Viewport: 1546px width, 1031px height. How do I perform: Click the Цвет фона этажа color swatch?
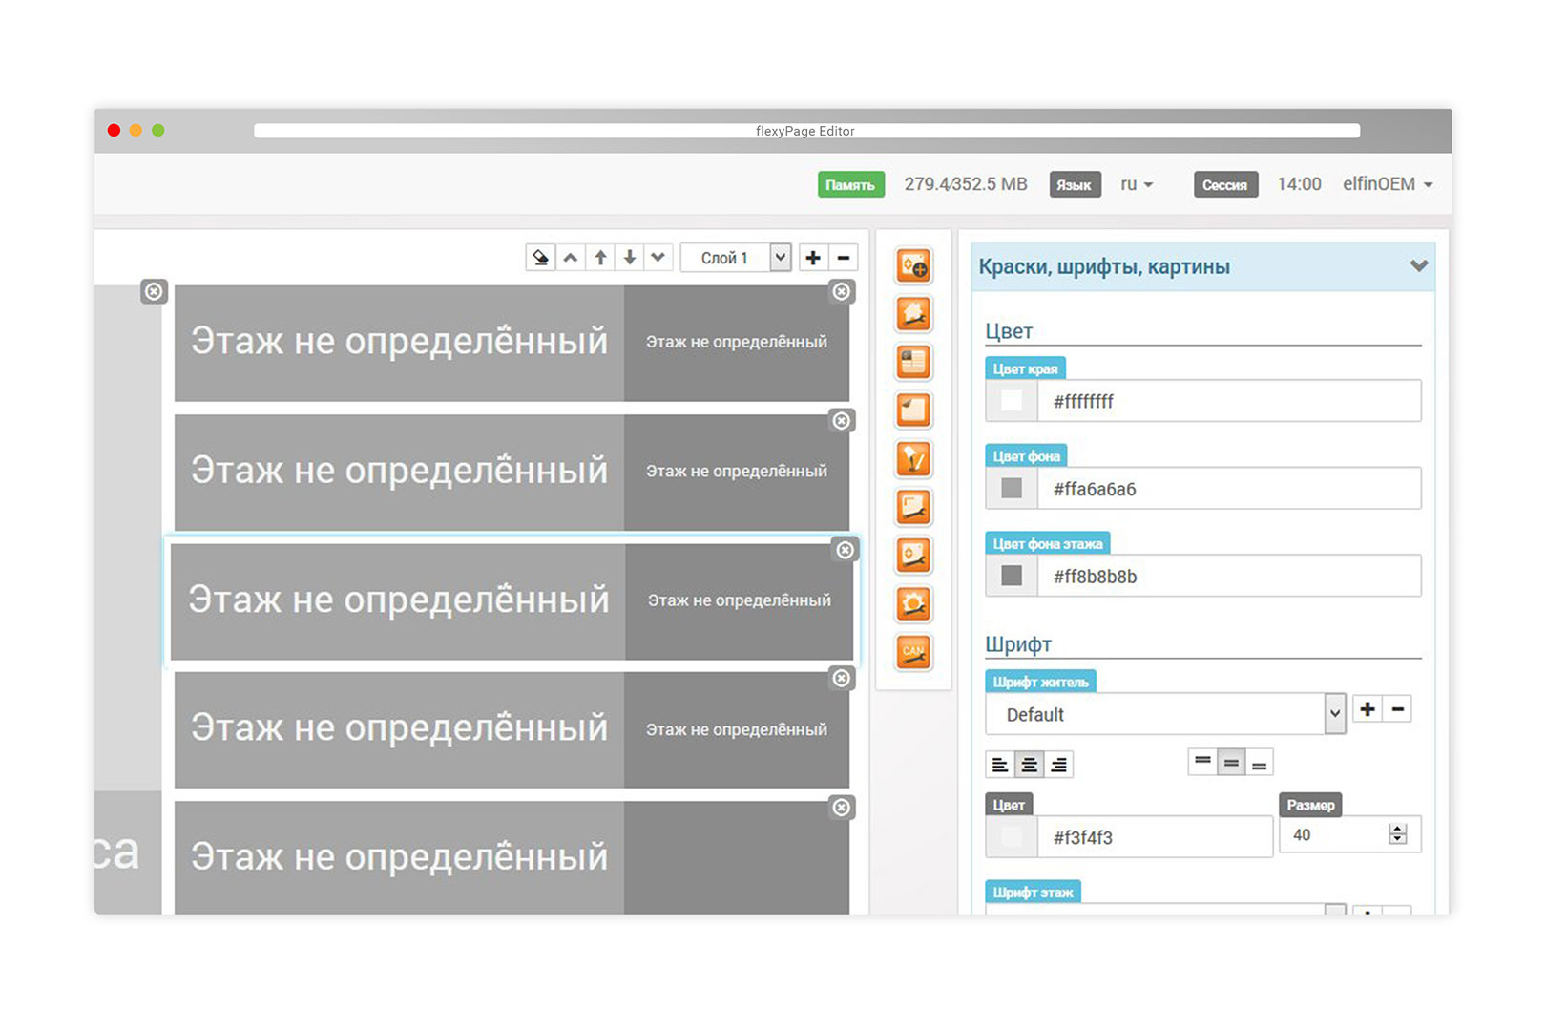1012,576
